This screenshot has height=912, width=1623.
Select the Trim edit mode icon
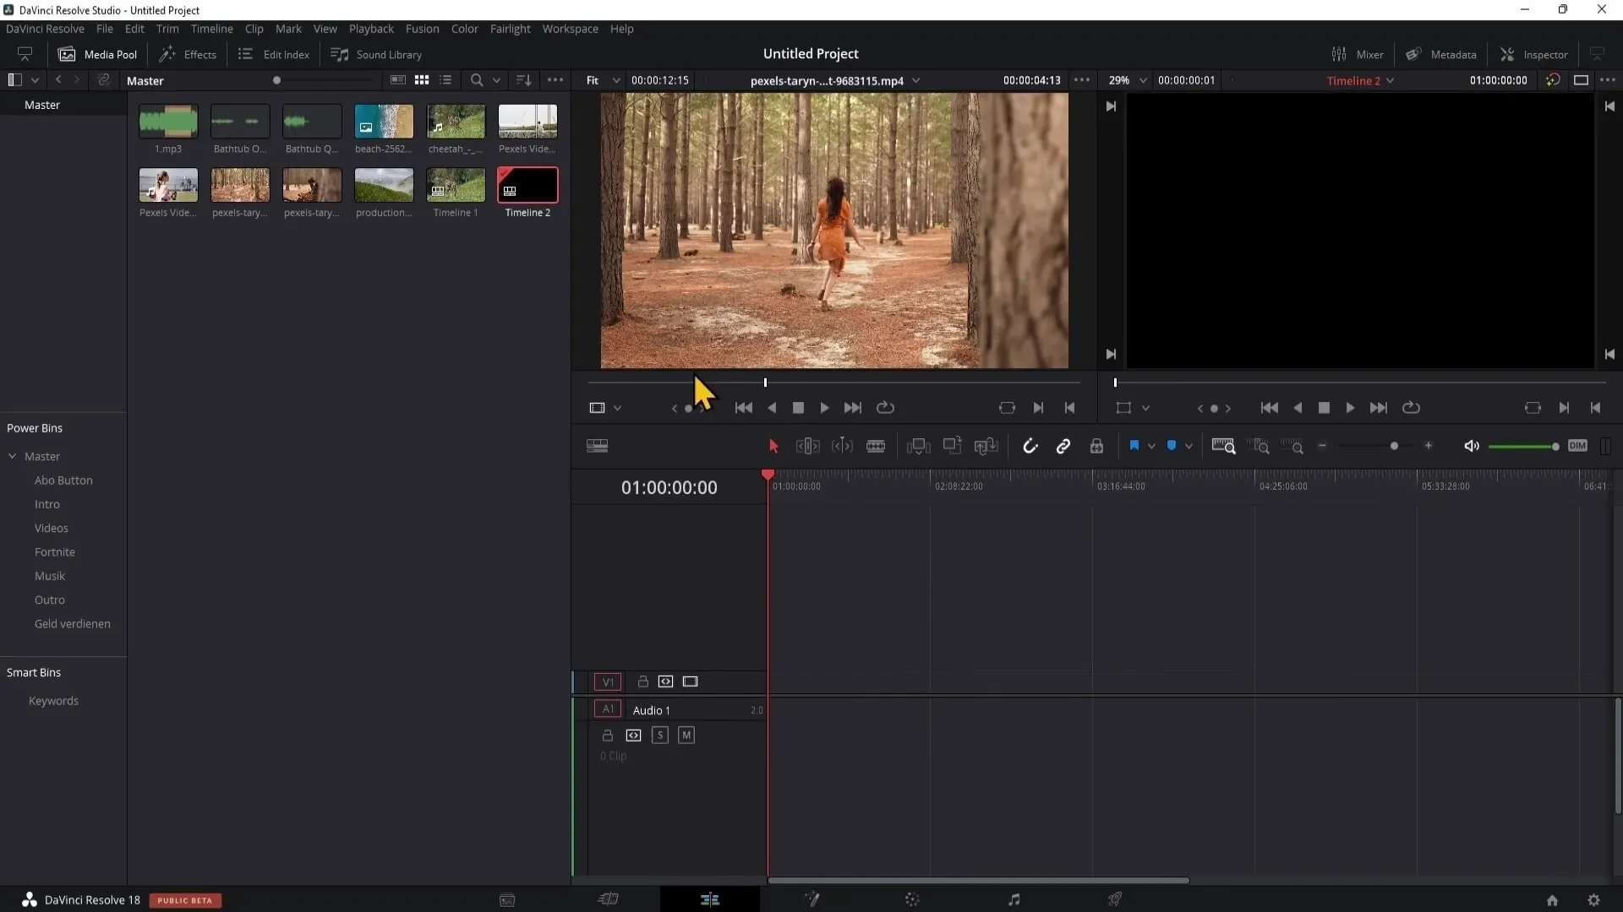click(x=807, y=445)
